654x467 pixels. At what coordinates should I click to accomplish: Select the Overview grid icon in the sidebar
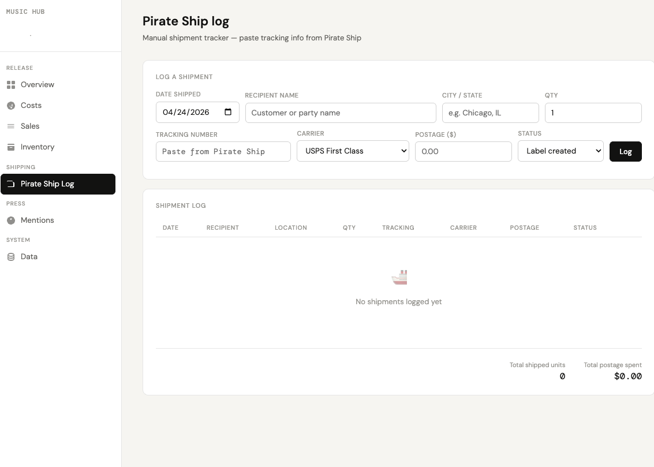coord(10,84)
